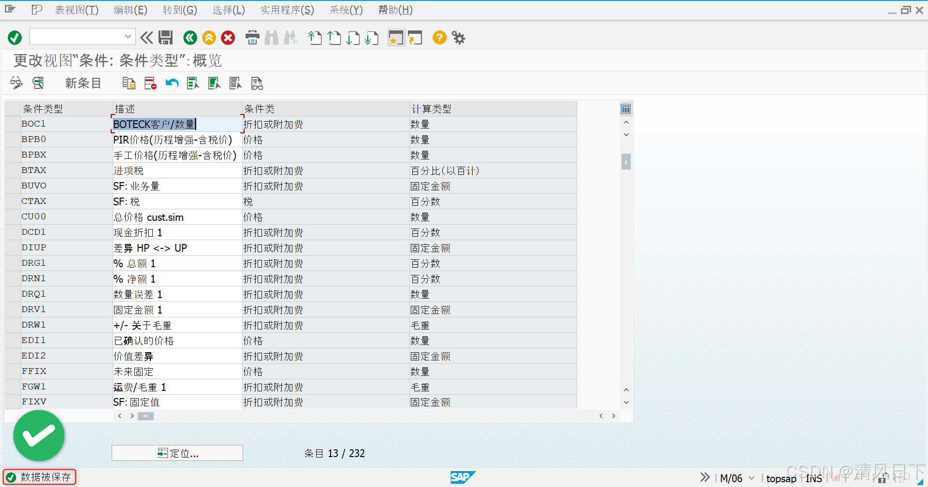The height and width of the screenshot is (487, 928).
Task: Click the 条件类 column header
Action: tap(326, 109)
